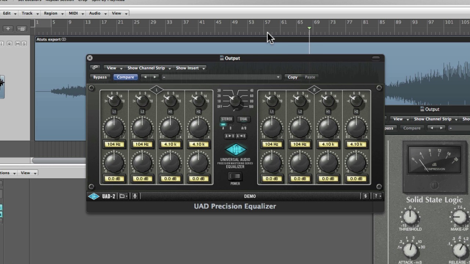
Task: Click the left L1 frequency knob
Action: (x=114, y=128)
